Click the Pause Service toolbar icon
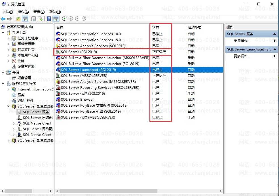Screen dimensions: 279x196 (x=71, y=19)
